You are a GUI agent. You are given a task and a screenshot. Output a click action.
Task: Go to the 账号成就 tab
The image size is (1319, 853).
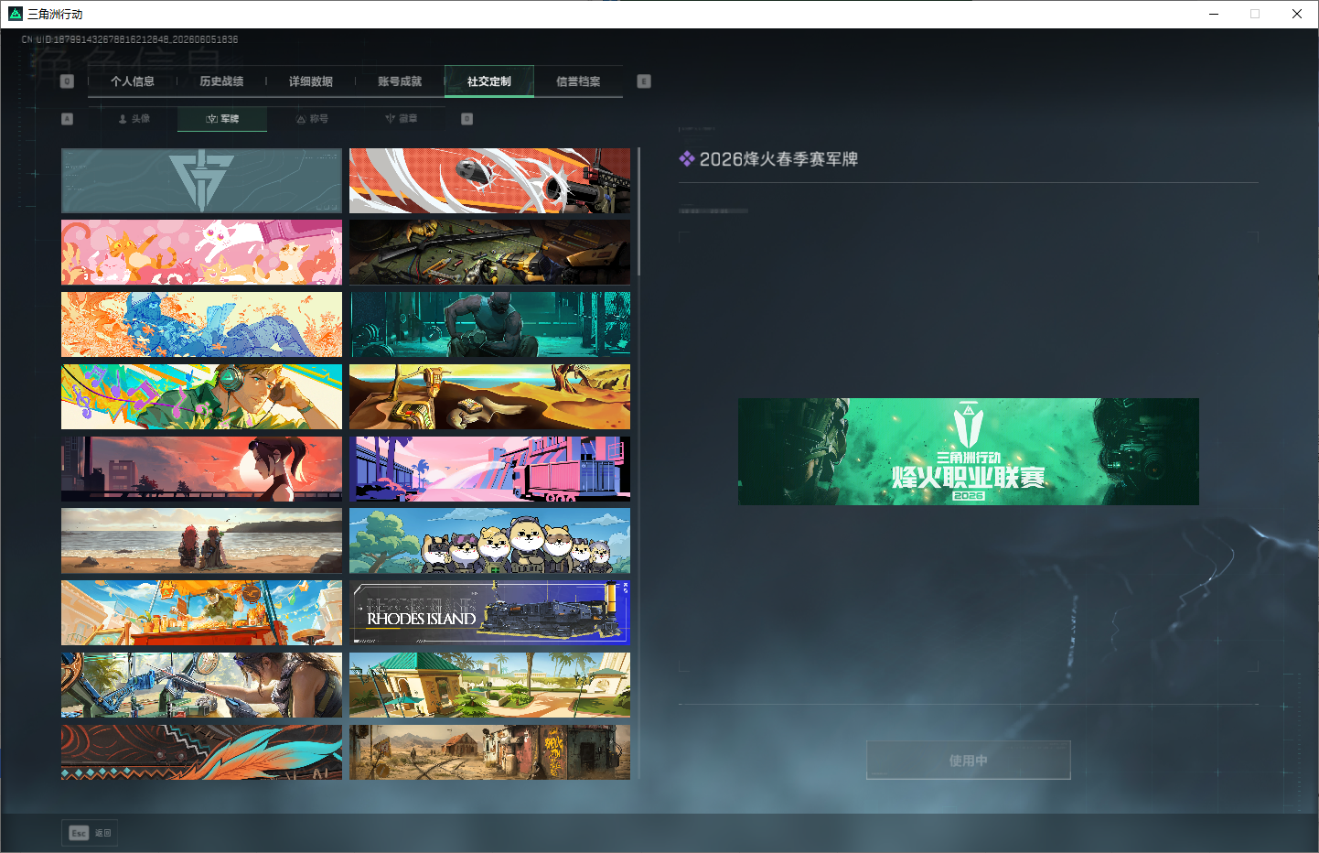pos(400,81)
